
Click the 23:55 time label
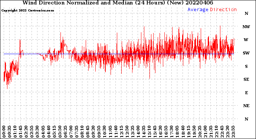click(233, 132)
